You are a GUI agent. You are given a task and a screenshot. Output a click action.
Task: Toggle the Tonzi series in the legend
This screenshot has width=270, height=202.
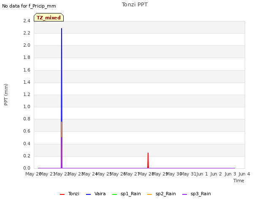(x=70, y=194)
